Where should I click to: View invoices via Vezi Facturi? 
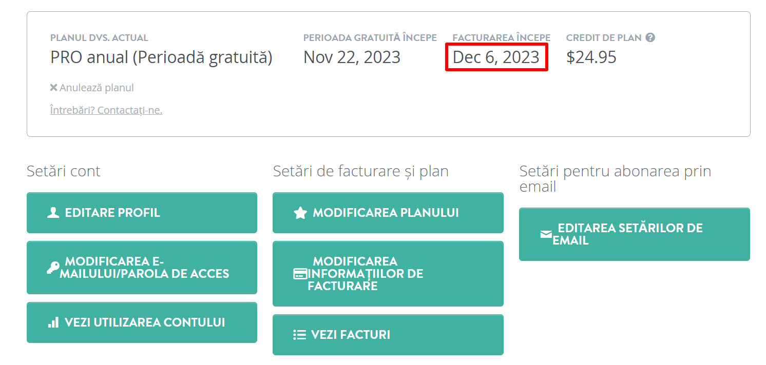pos(388,335)
